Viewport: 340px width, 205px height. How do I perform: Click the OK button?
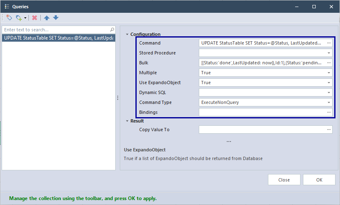point(319,180)
